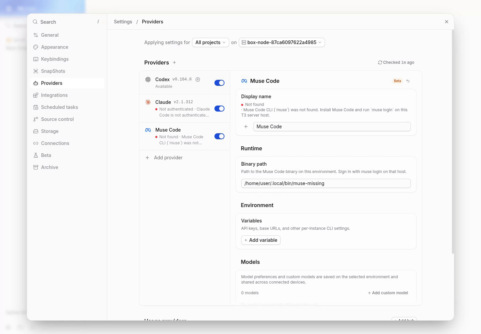481x334 pixels.
Task: Select SnapShots in the sidebar
Action: click(x=67, y=71)
